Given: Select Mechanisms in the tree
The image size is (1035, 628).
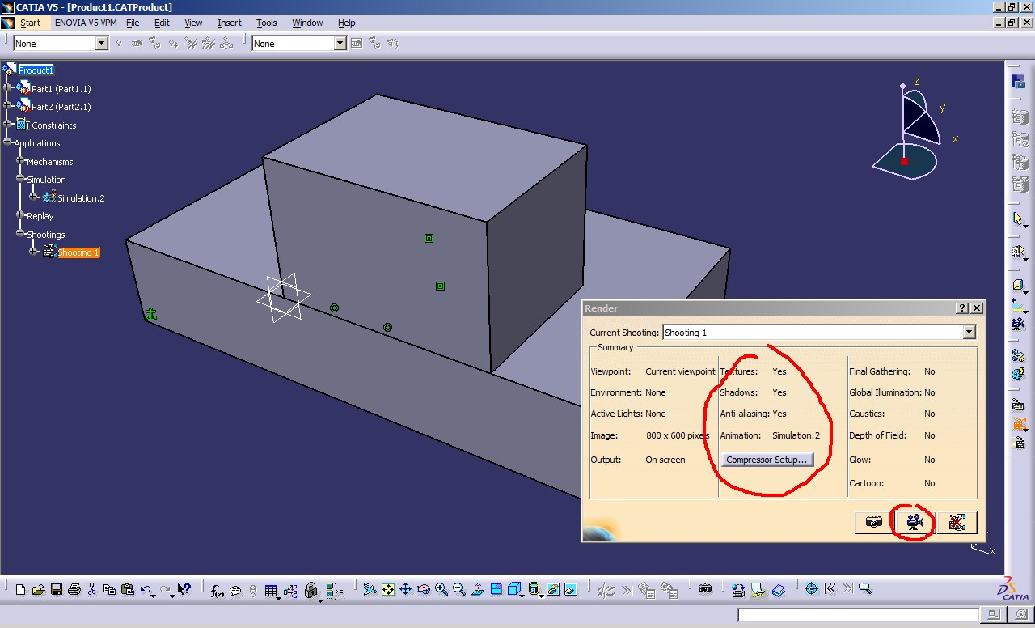Looking at the screenshot, I should point(49,162).
